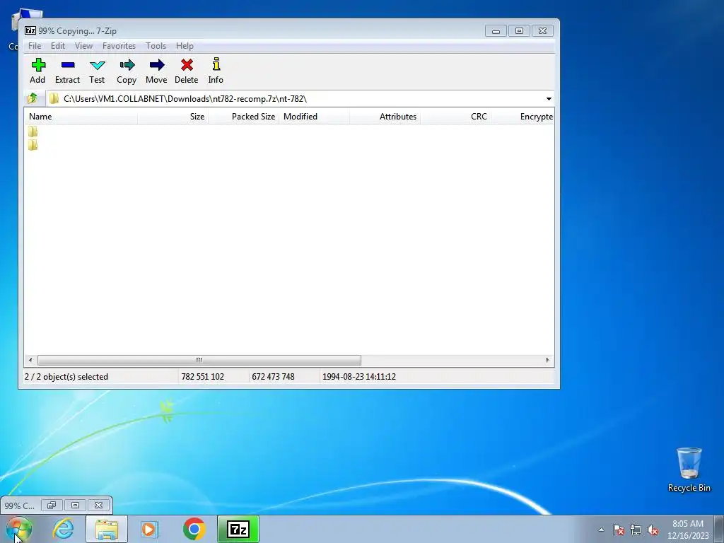Viewport: 724px width, 543px height.
Task: Sort by Modified column header
Action: pyautogui.click(x=315, y=117)
